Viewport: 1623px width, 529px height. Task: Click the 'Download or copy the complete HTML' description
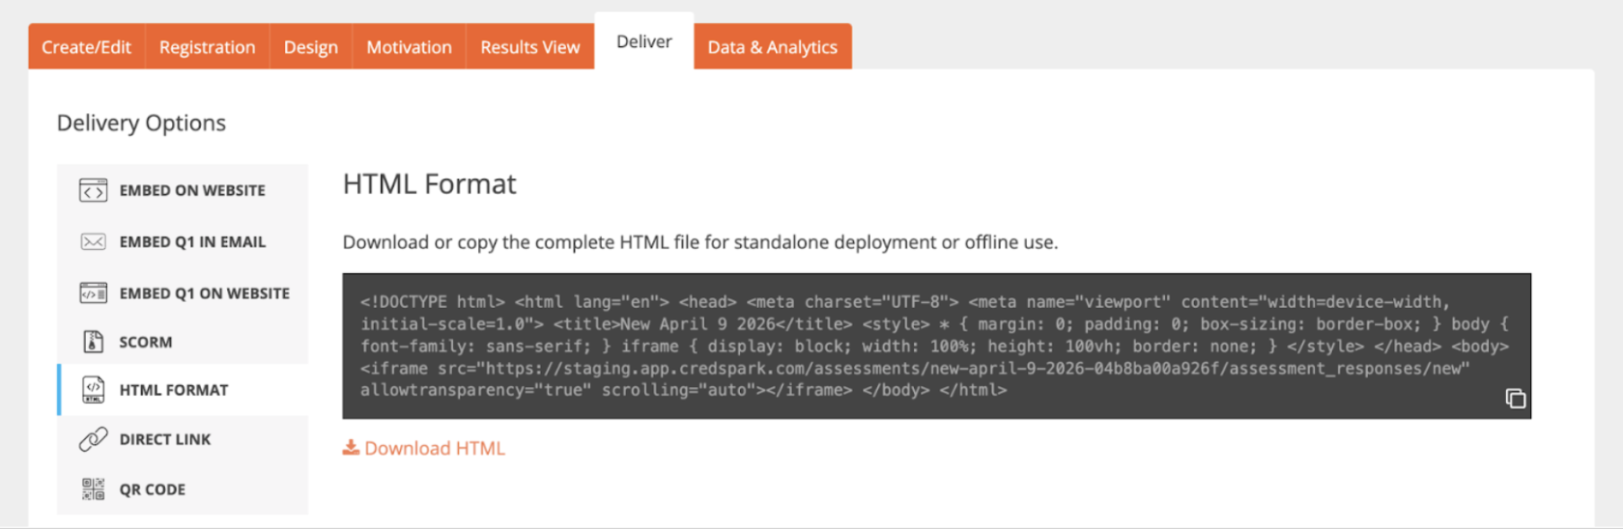tap(700, 242)
